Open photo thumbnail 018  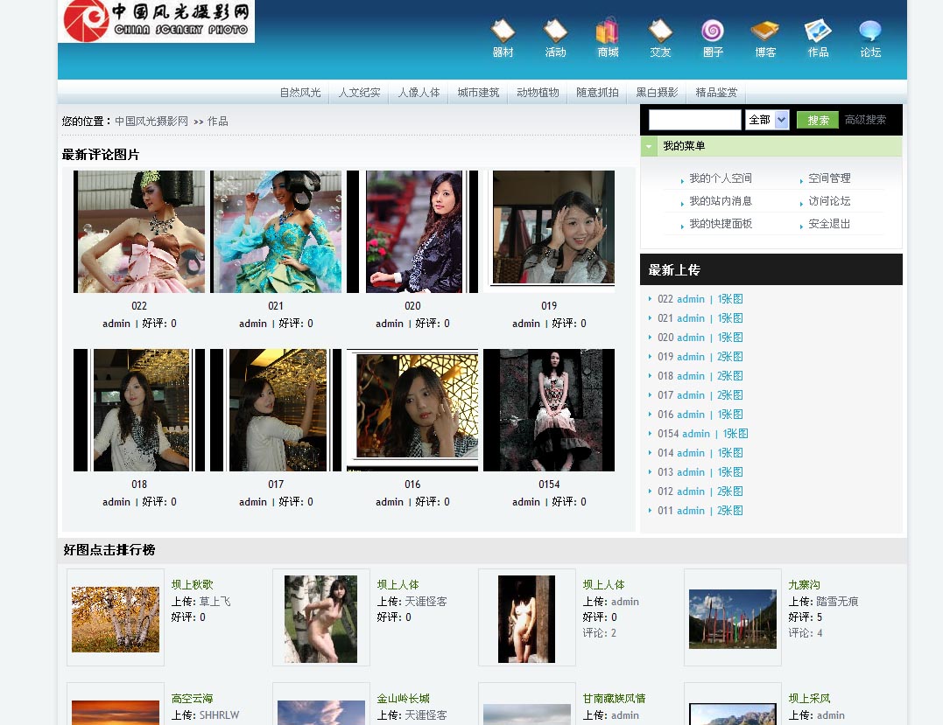click(139, 410)
